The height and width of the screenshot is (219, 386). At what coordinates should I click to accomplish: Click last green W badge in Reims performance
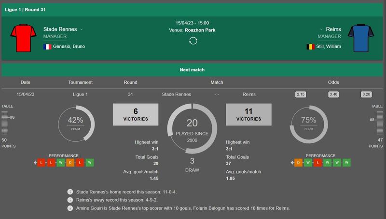tap(346, 163)
